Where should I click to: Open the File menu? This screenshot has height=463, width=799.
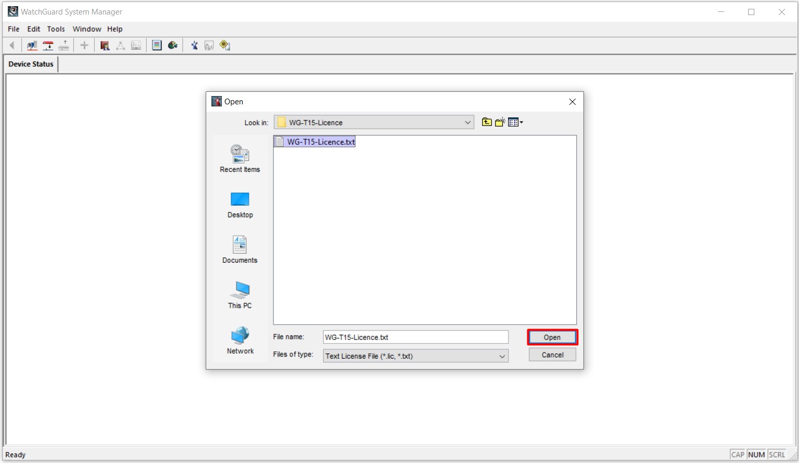[x=14, y=29]
